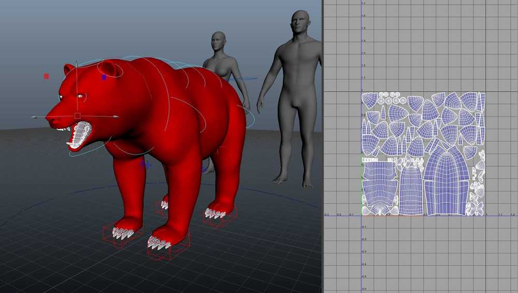Pick the cyan circle control curve at bear's hips
This screenshot has width=518, height=293.
point(250,119)
